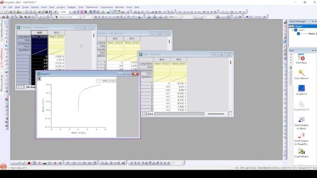
Task: Open the Connectivity menu
Action: coord(106,7)
